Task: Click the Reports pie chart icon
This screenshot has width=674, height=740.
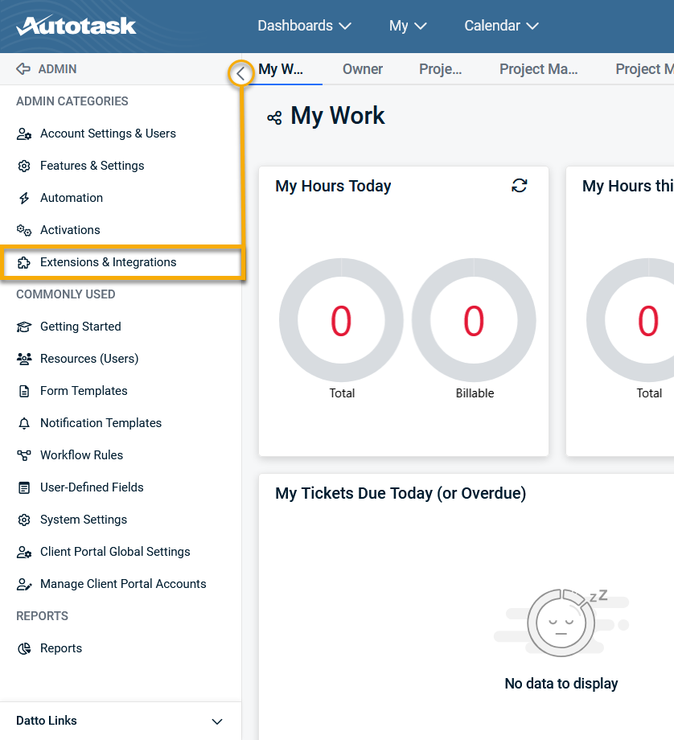Action: pos(24,648)
